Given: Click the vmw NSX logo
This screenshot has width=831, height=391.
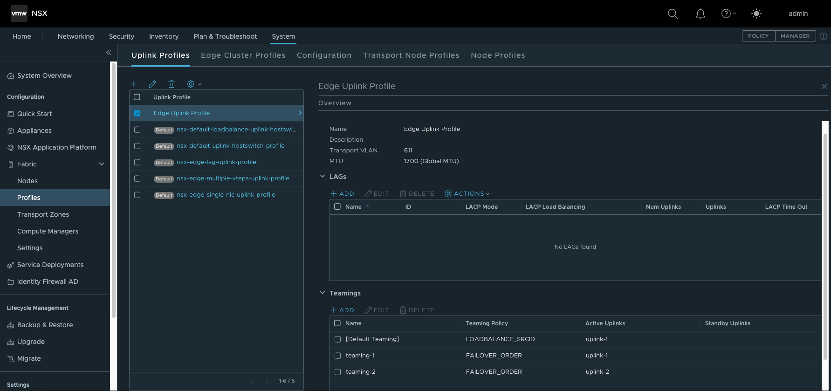Looking at the screenshot, I should tap(29, 14).
